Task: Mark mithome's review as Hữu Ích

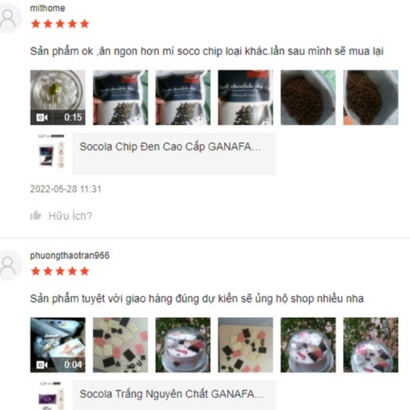Action: (x=70, y=216)
